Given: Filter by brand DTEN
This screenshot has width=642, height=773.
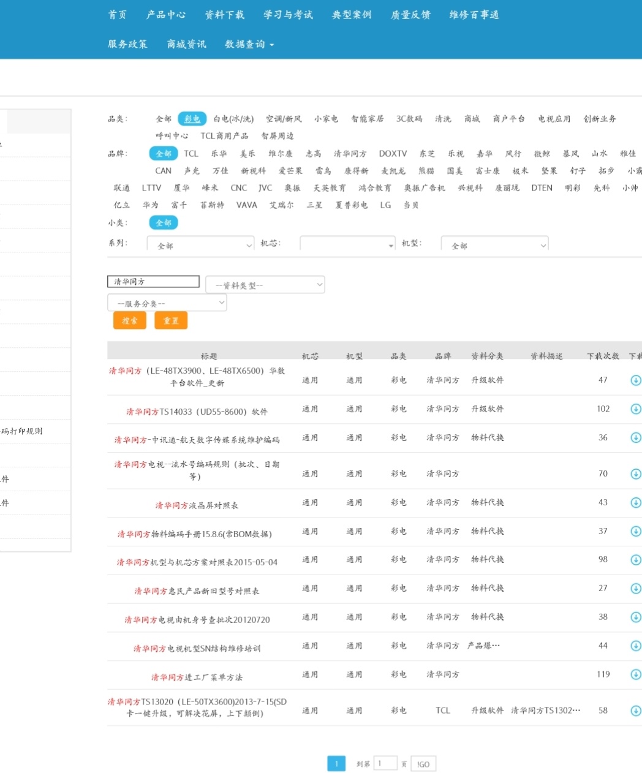Looking at the screenshot, I should click(x=542, y=188).
